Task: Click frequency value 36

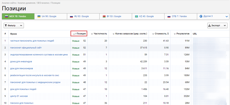Action: (106, 103)
